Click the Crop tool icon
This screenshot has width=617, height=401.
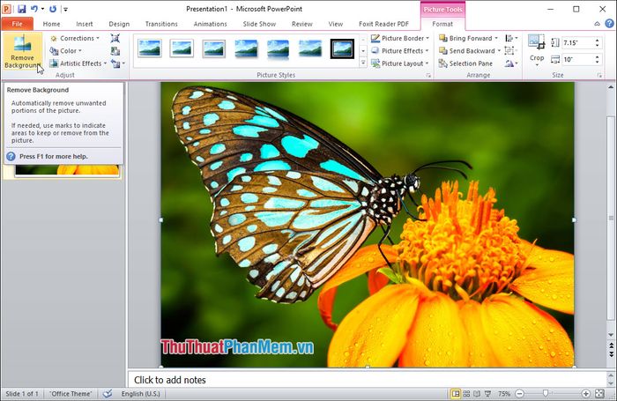coord(536,41)
